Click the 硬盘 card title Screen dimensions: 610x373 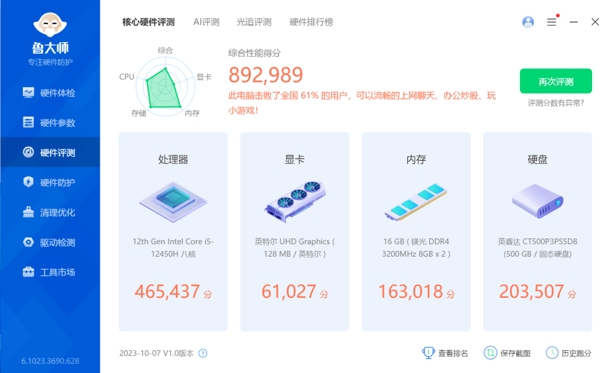(x=538, y=159)
